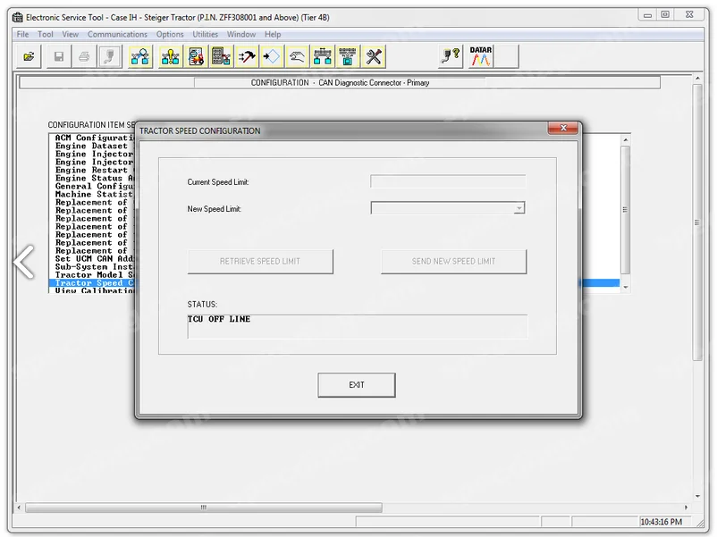This screenshot has height=537, width=717.
Task: Open the DATAR logging tool
Action: (482, 54)
